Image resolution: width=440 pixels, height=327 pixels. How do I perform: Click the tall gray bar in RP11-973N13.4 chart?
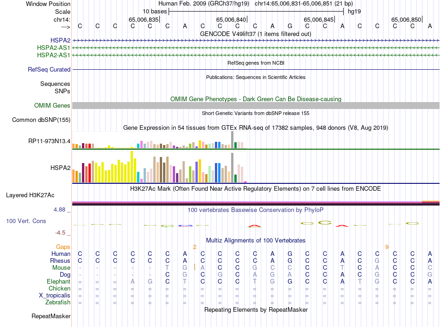pos(232,140)
